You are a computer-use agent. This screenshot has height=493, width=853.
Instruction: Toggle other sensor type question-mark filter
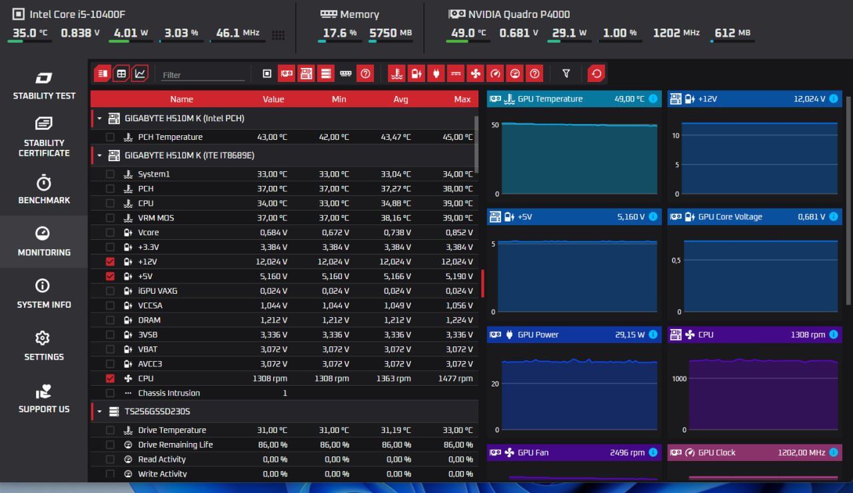534,73
